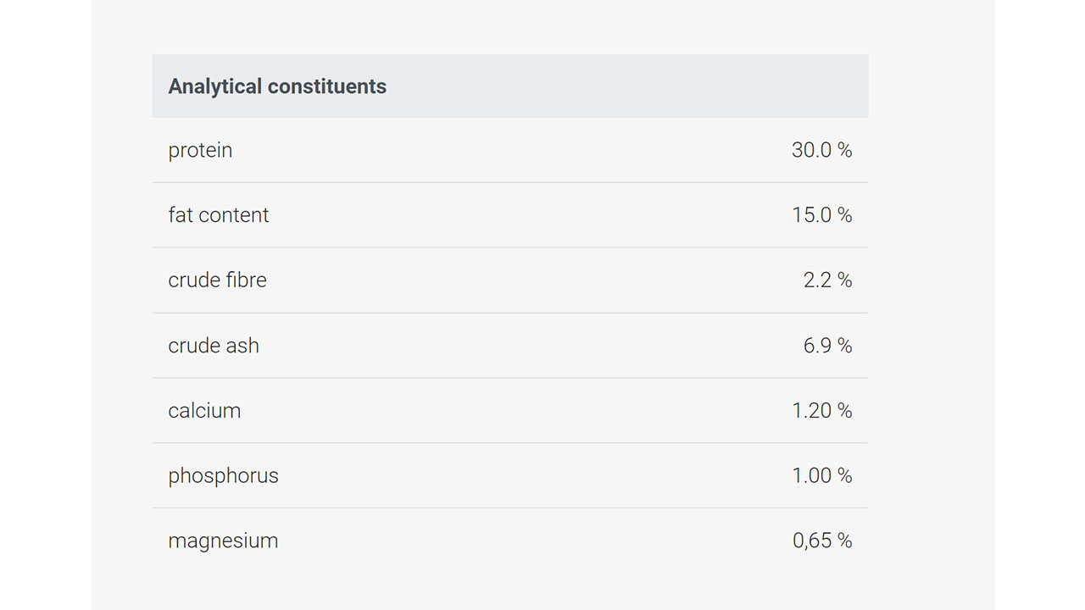The width and height of the screenshot is (1085, 610).
Task: Click the Analytical constituents header
Action: (277, 86)
